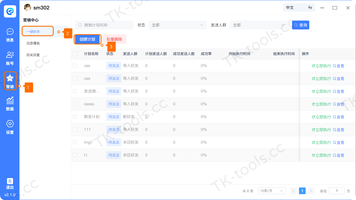Click 立即执行 for the cesss plan
This screenshot has width=356, height=200.
(x=321, y=104)
